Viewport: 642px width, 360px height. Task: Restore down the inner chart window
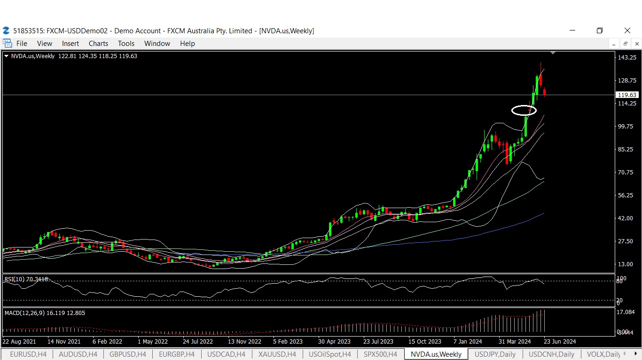[625, 44]
